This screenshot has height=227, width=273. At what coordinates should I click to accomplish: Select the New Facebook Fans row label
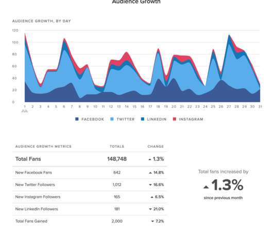[x=33, y=173]
